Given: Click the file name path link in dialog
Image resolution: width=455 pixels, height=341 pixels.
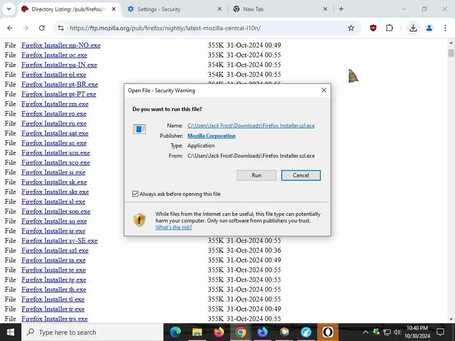Looking at the screenshot, I should coord(251,126).
